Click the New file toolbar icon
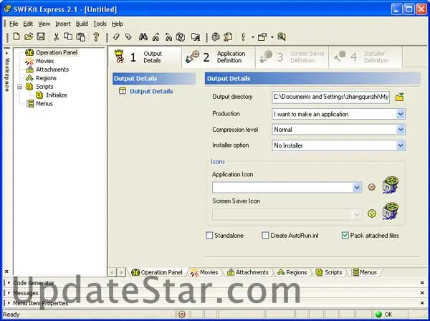This screenshot has height=321, width=430. pyautogui.click(x=16, y=37)
